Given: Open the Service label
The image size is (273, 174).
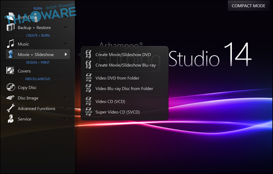Looking at the screenshot, I should click(24, 119).
